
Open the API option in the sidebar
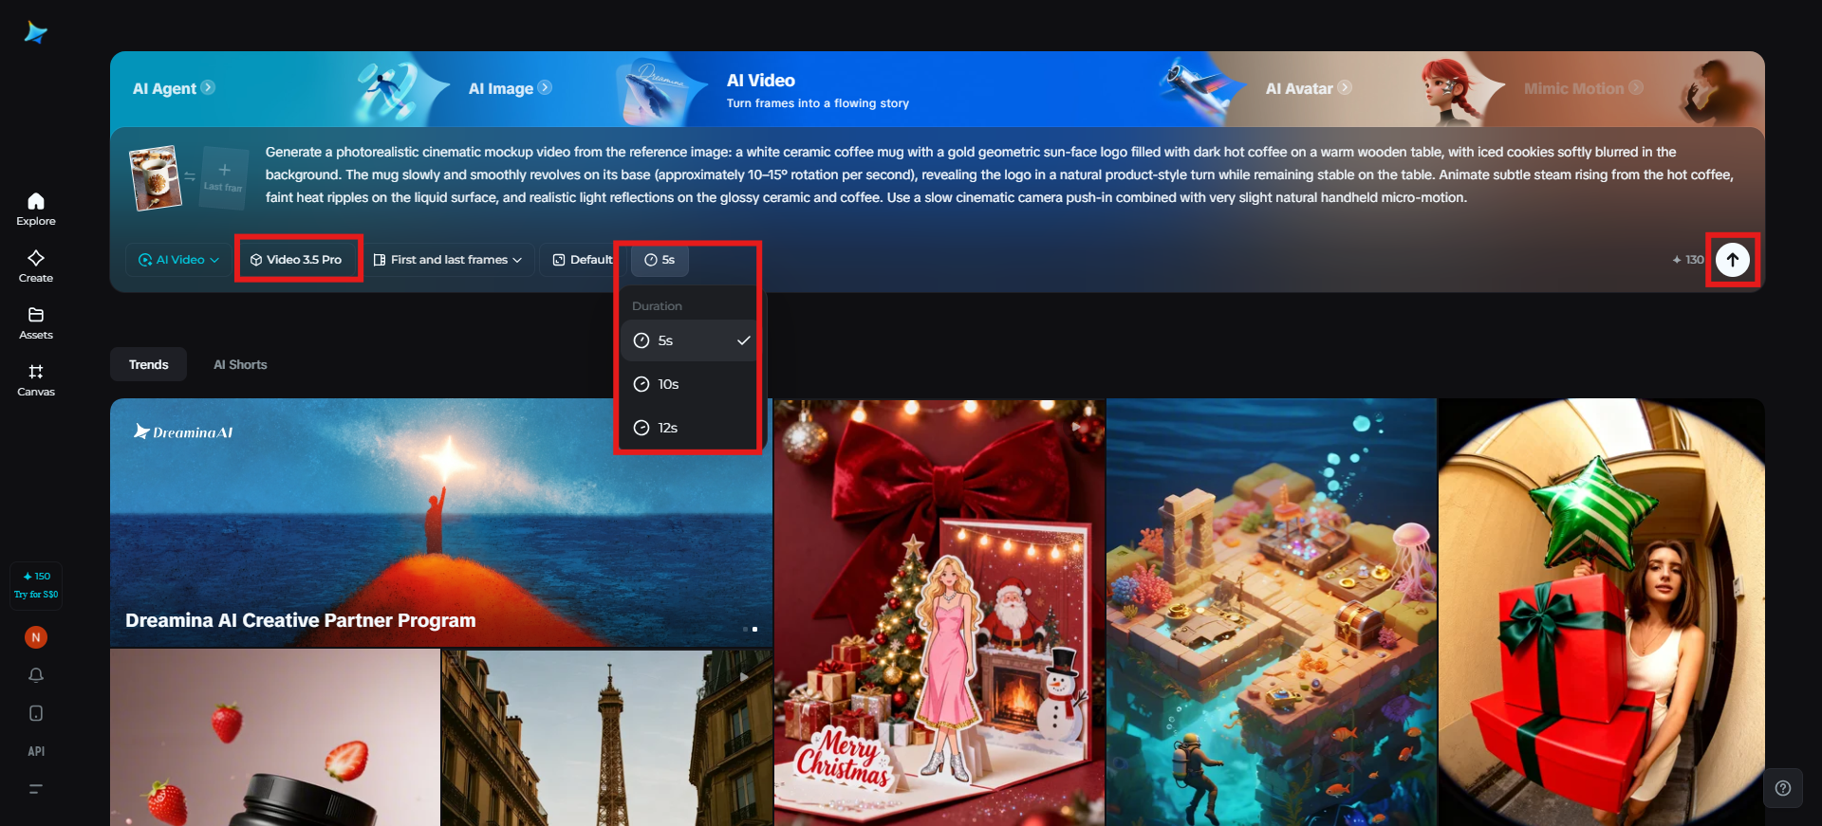click(36, 751)
